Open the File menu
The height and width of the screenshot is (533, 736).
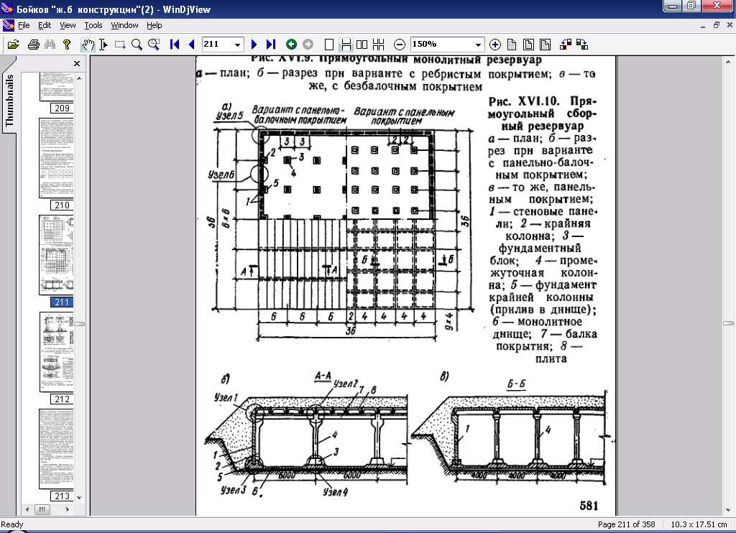24,25
